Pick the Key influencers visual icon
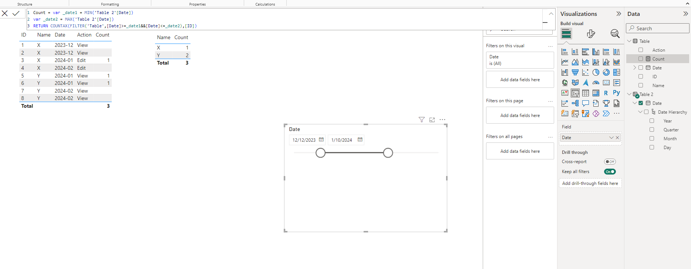 [x=565, y=103]
